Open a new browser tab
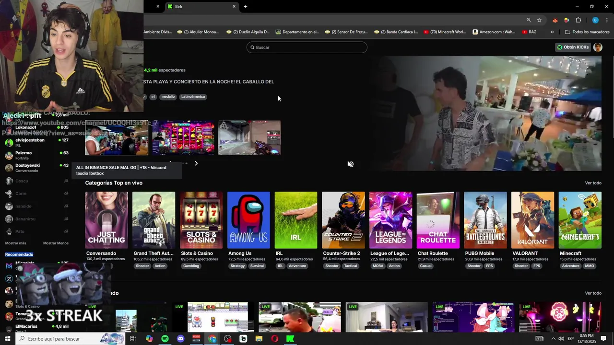Screen dimensions: 614x345 click(x=246, y=6)
